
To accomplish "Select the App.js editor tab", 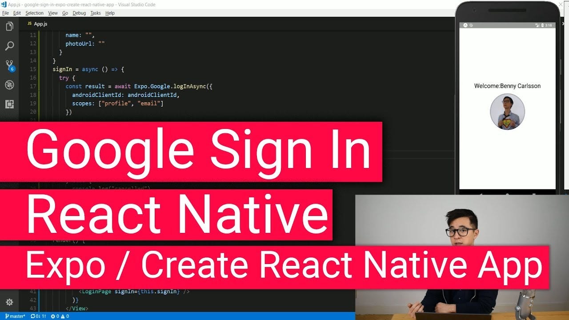I will click(x=37, y=24).
